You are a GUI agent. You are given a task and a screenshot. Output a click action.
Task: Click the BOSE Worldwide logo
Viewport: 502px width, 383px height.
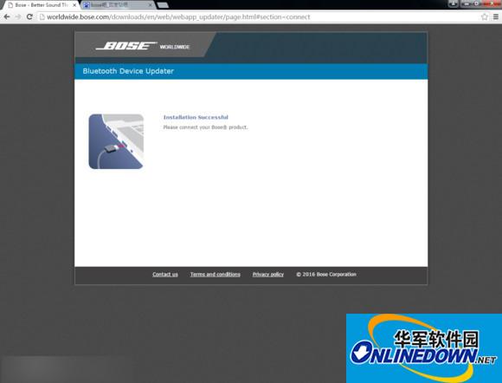[143, 46]
